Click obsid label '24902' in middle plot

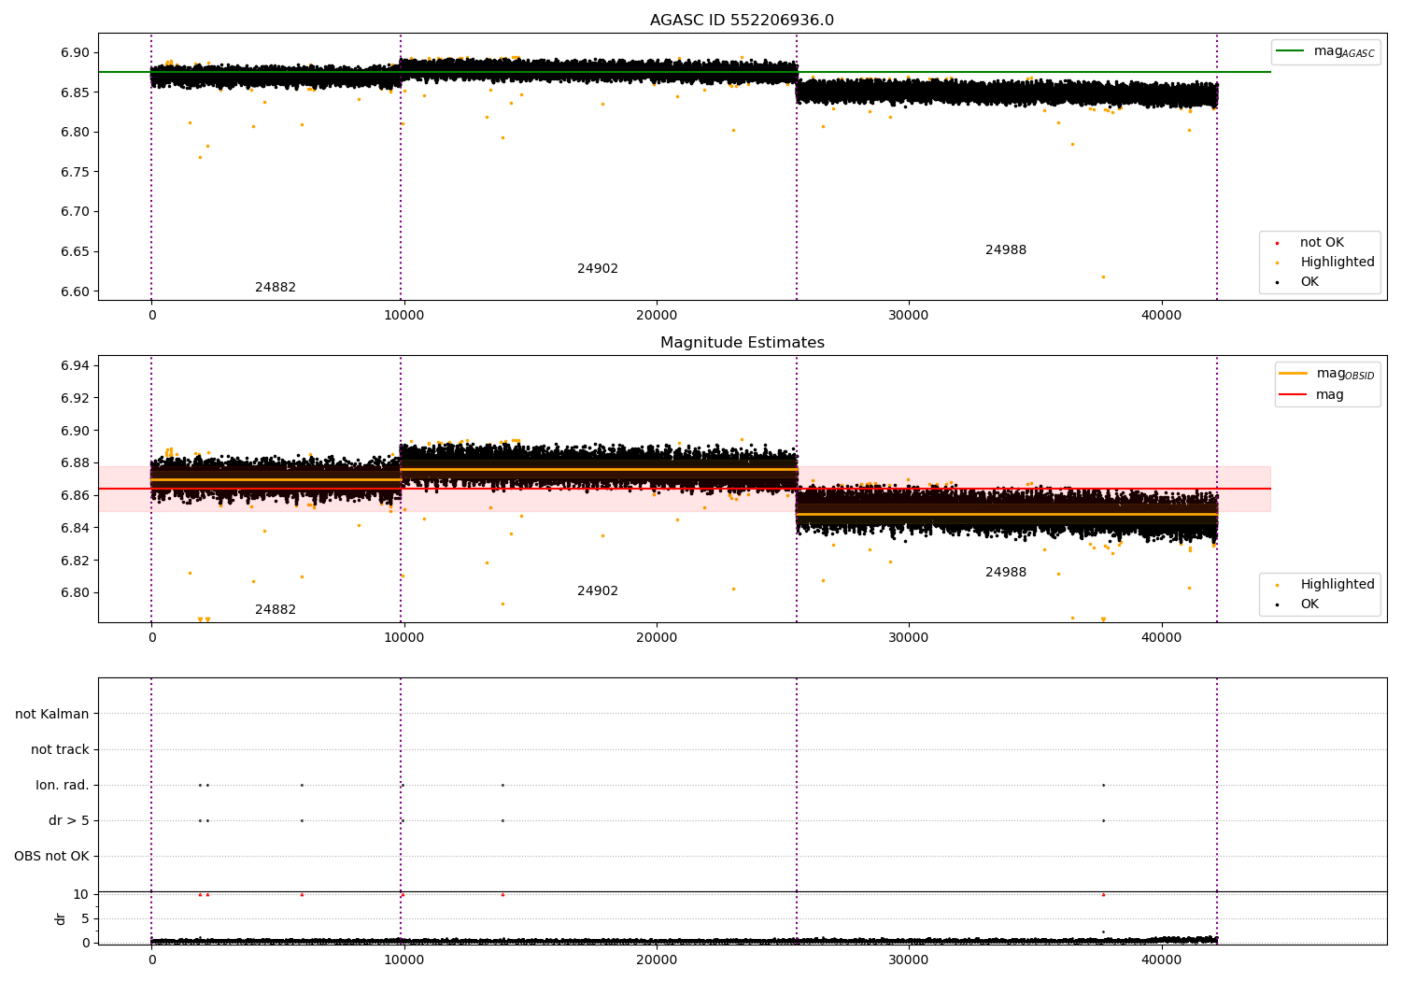[x=598, y=591]
